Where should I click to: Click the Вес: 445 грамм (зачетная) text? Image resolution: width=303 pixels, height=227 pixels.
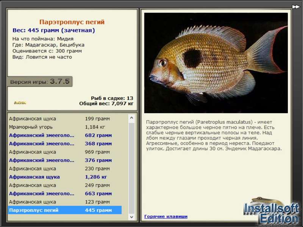coord(54,30)
